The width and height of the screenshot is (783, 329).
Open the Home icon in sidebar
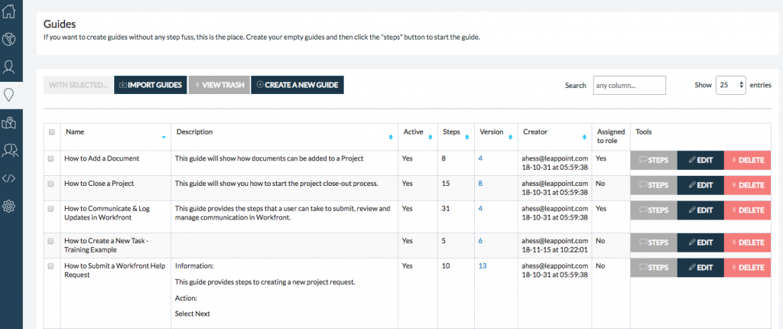point(10,10)
